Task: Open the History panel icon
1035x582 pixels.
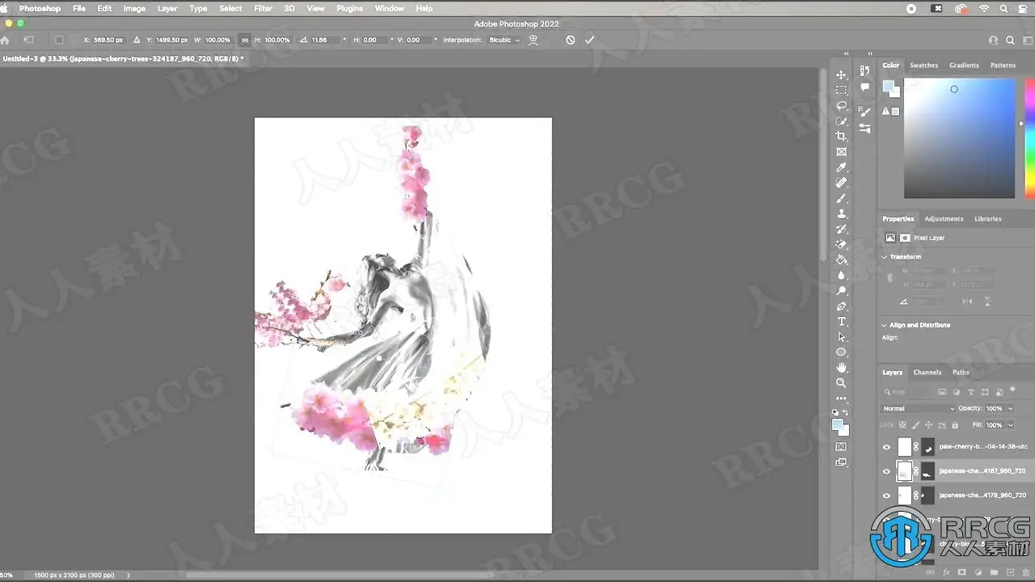Action: pyautogui.click(x=865, y=71)
